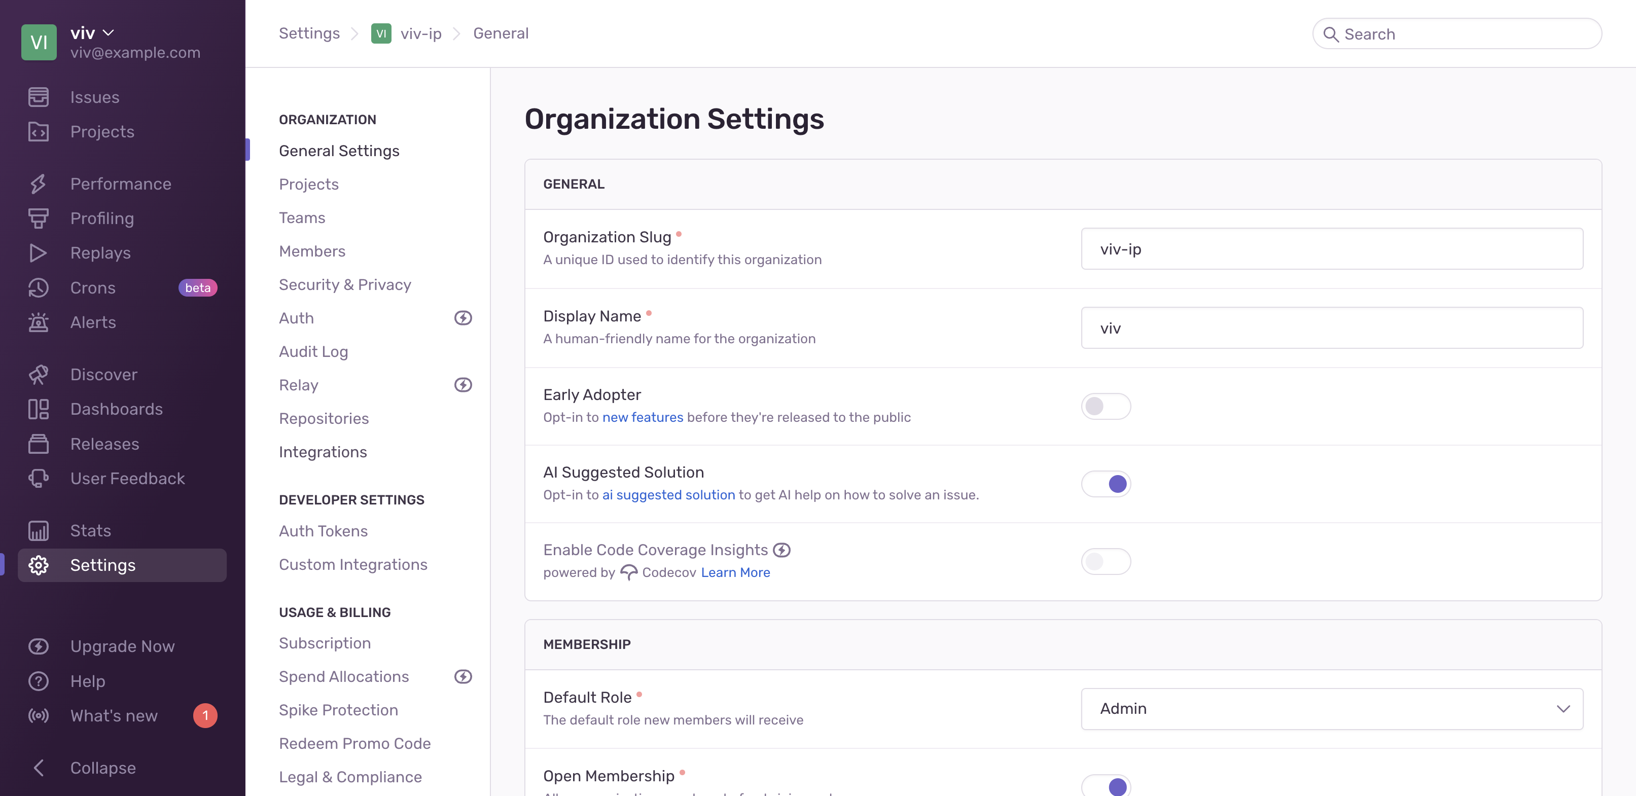Open the Audit Log page
1636x796 pixels.
pos(313,352)
